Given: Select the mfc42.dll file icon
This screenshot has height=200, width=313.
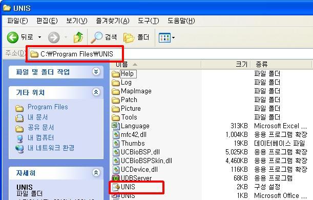Looking at the screenshot, I should 116,135.
